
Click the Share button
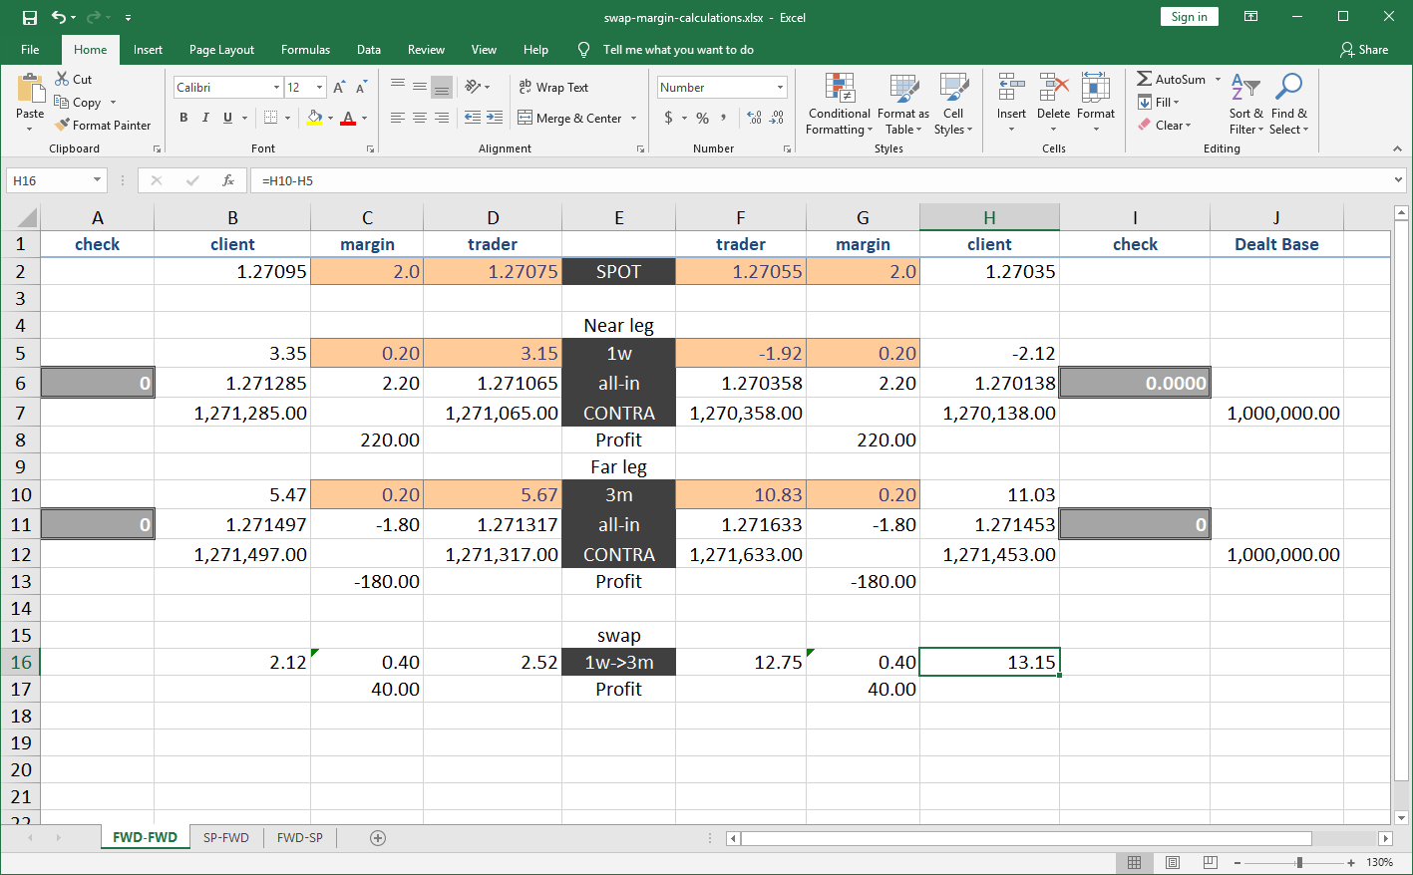pyautogui.click(x=1364, y=50)
